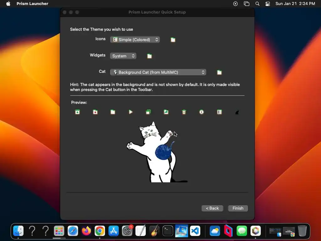
Task: Open GarageBand from the Dock
Action: click(x=154, y=231)
